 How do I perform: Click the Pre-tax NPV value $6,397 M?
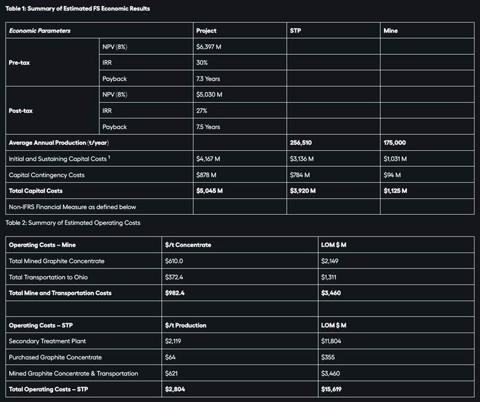[209, 47]
